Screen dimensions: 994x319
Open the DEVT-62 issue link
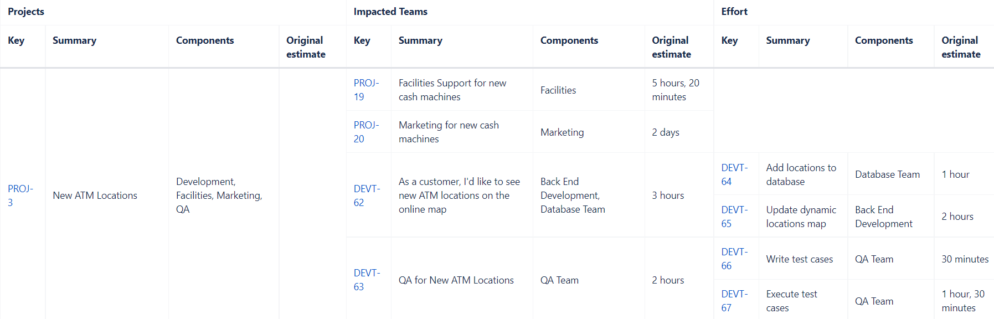pyautogui.click(x=367, y=195)
